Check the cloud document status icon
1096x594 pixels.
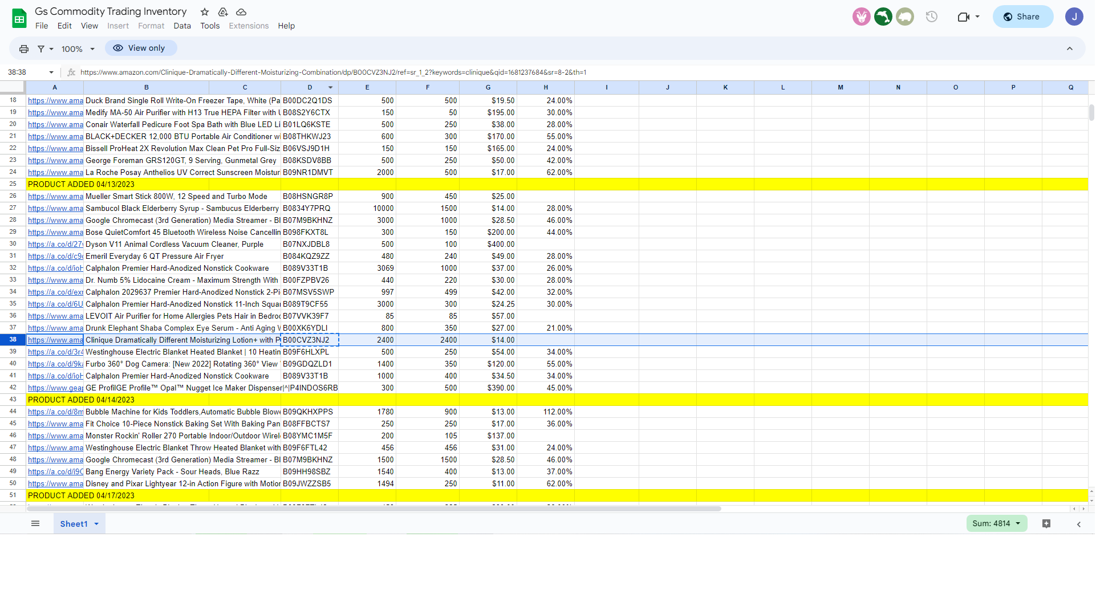tap(241, 12)
